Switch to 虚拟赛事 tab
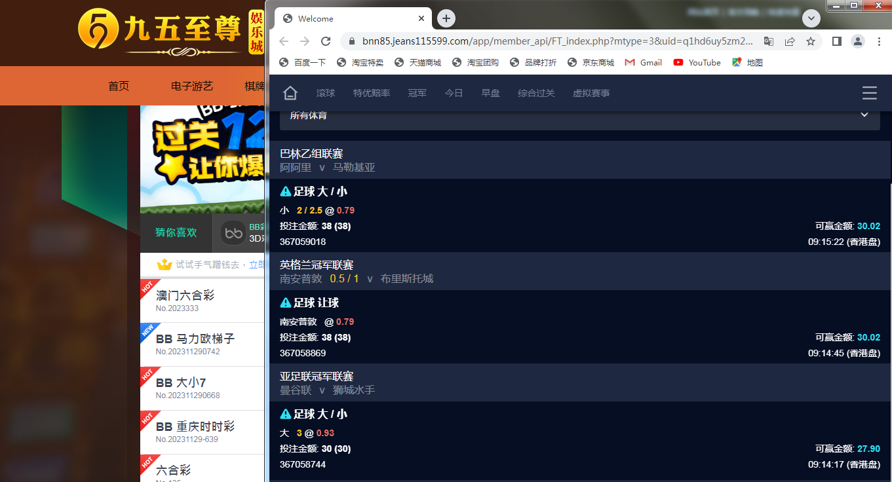892x482 pixels. pyautogui.click(x=591, y=93)
